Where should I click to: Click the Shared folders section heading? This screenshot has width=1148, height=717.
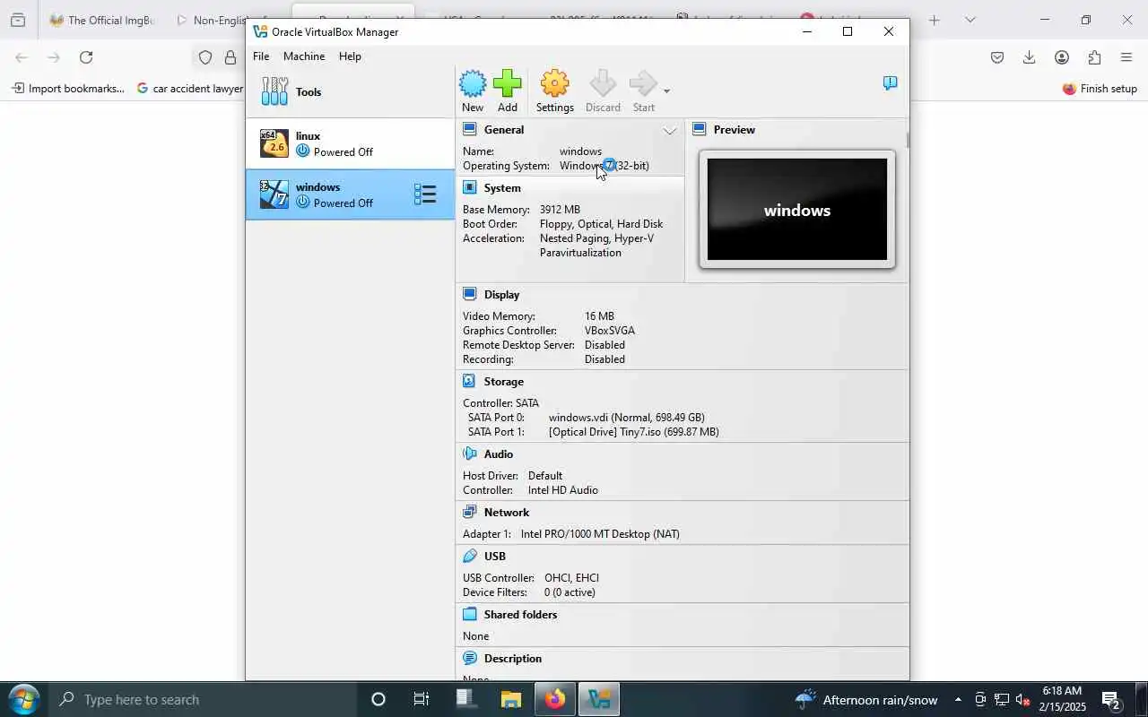[520, 615]
